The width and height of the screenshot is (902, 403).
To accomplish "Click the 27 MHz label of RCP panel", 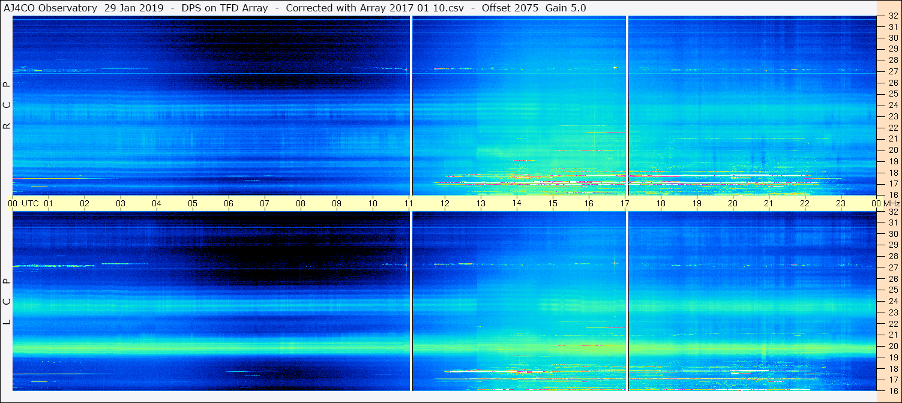I will coord(893,71).
